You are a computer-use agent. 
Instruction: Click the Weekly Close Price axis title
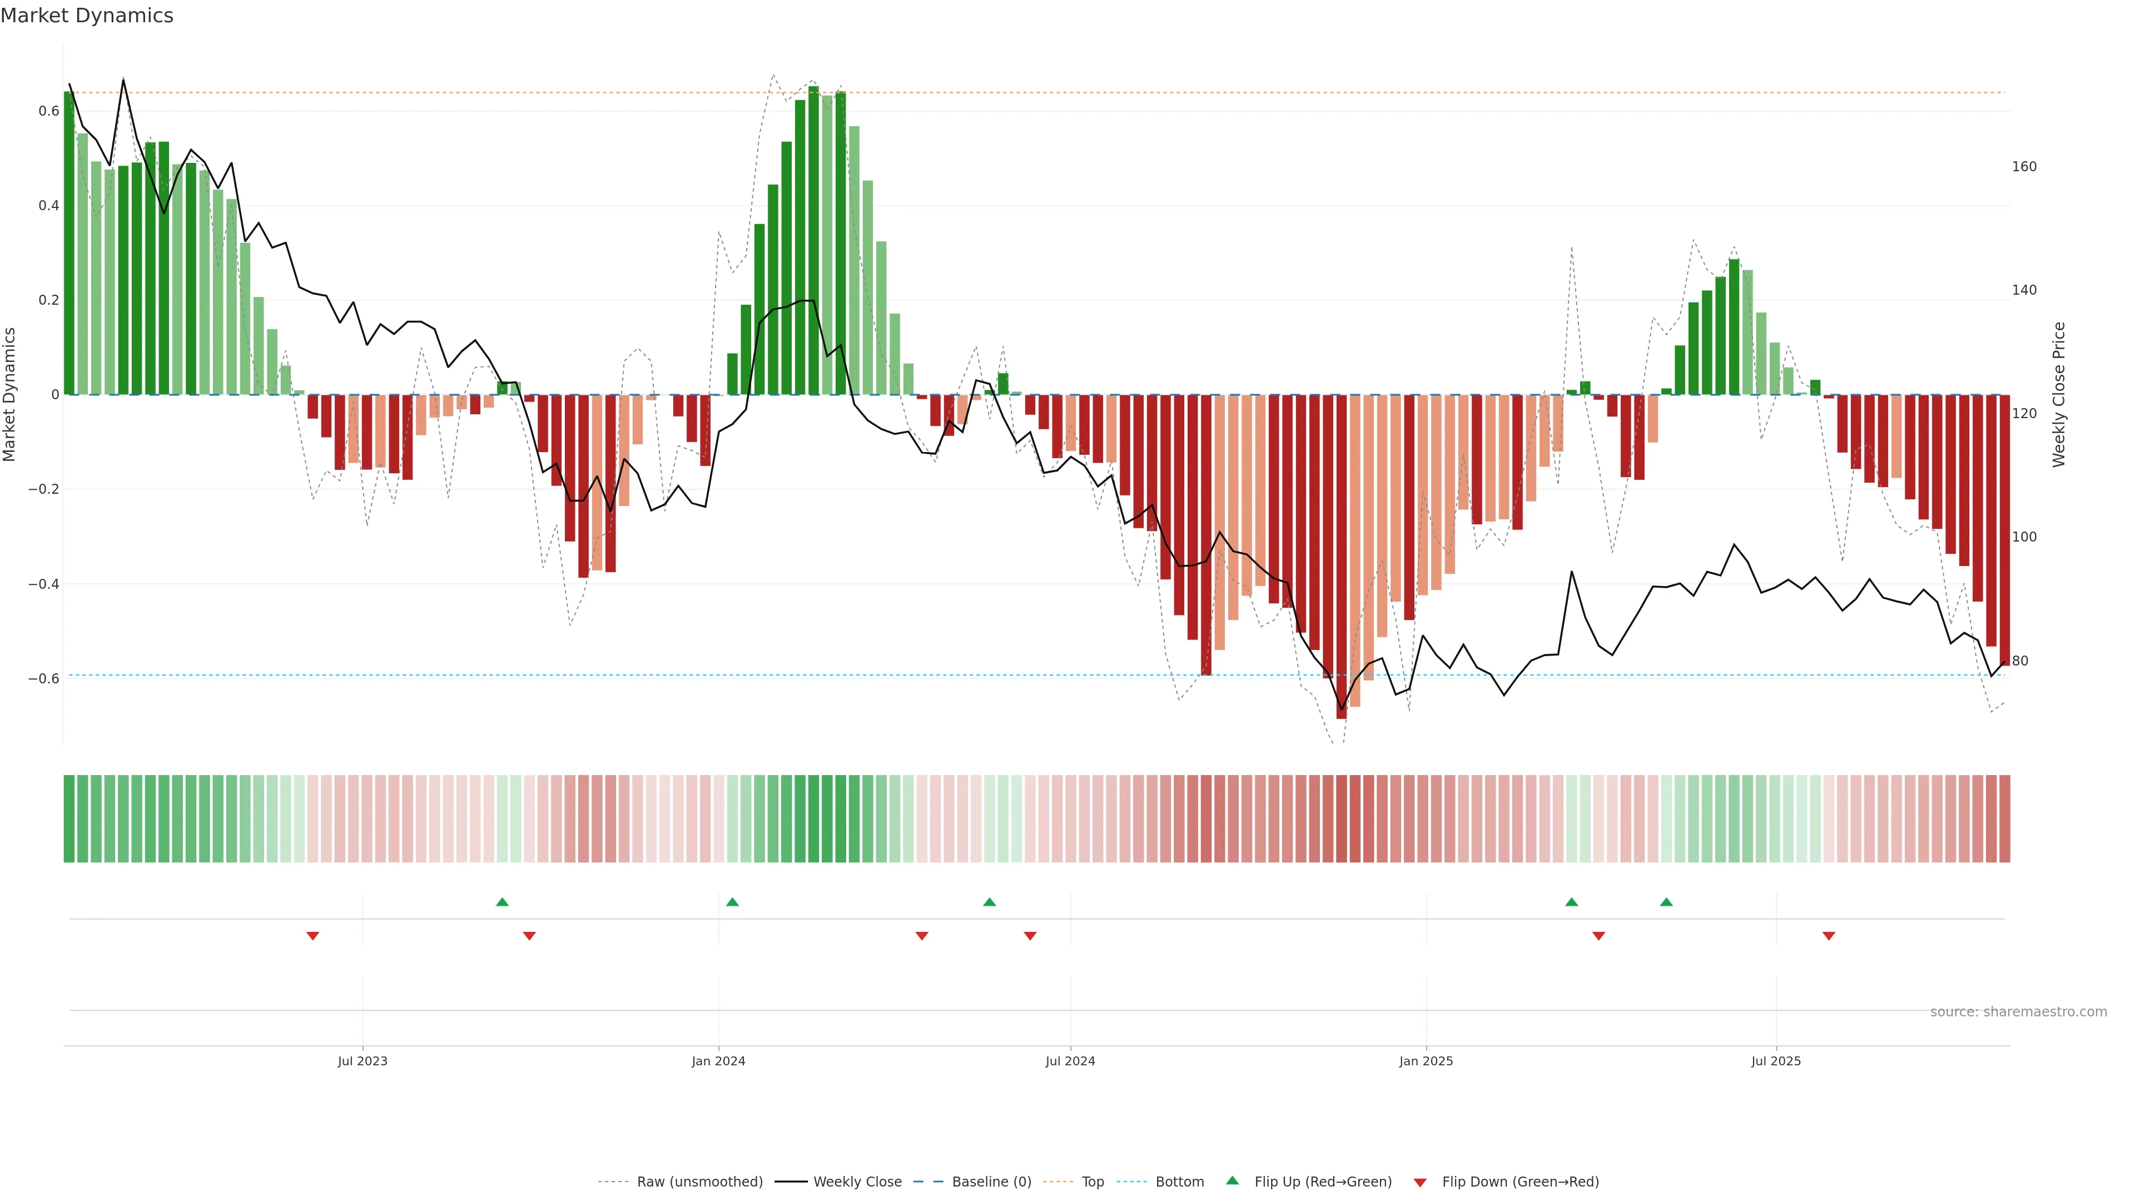coord(2059,395)
